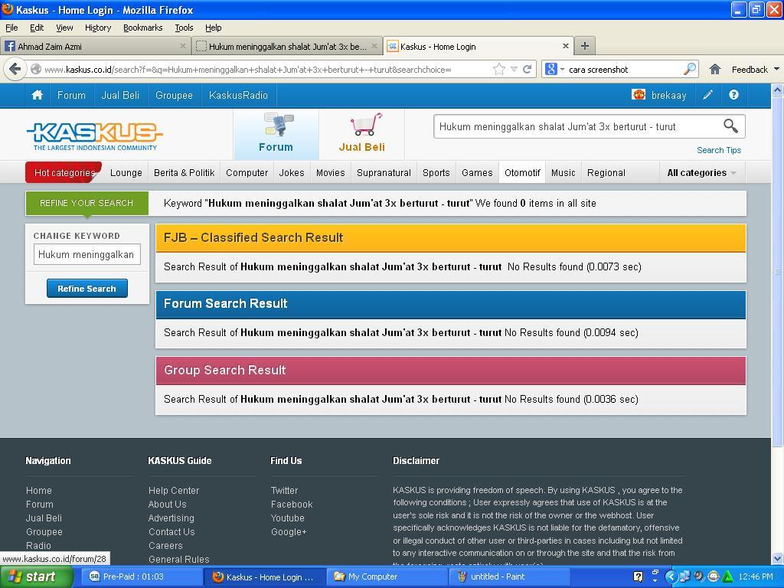Image resolution: width=784 pixels, height=588 pixels.
Task: Click the KASKUS logo
Action: [94, 136]
